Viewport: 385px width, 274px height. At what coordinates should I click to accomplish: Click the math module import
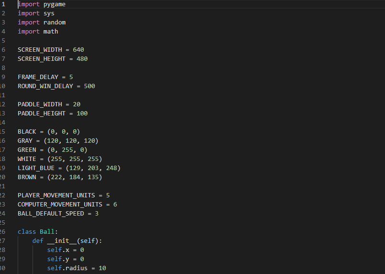click(x=51, y=32)
